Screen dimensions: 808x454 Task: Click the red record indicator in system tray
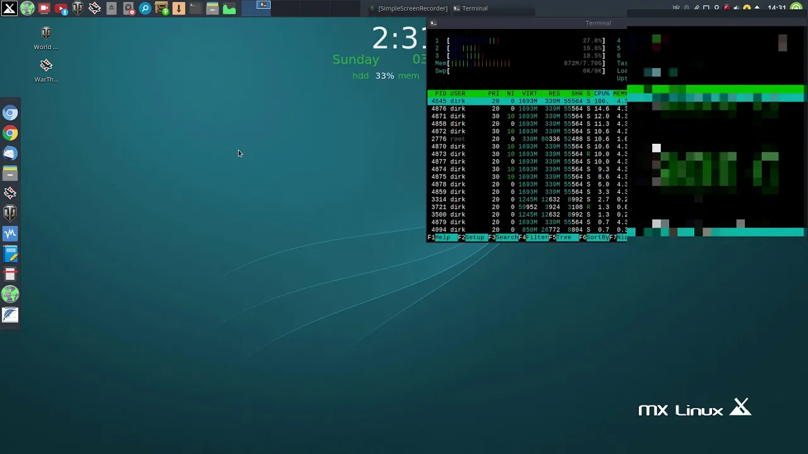727,8
